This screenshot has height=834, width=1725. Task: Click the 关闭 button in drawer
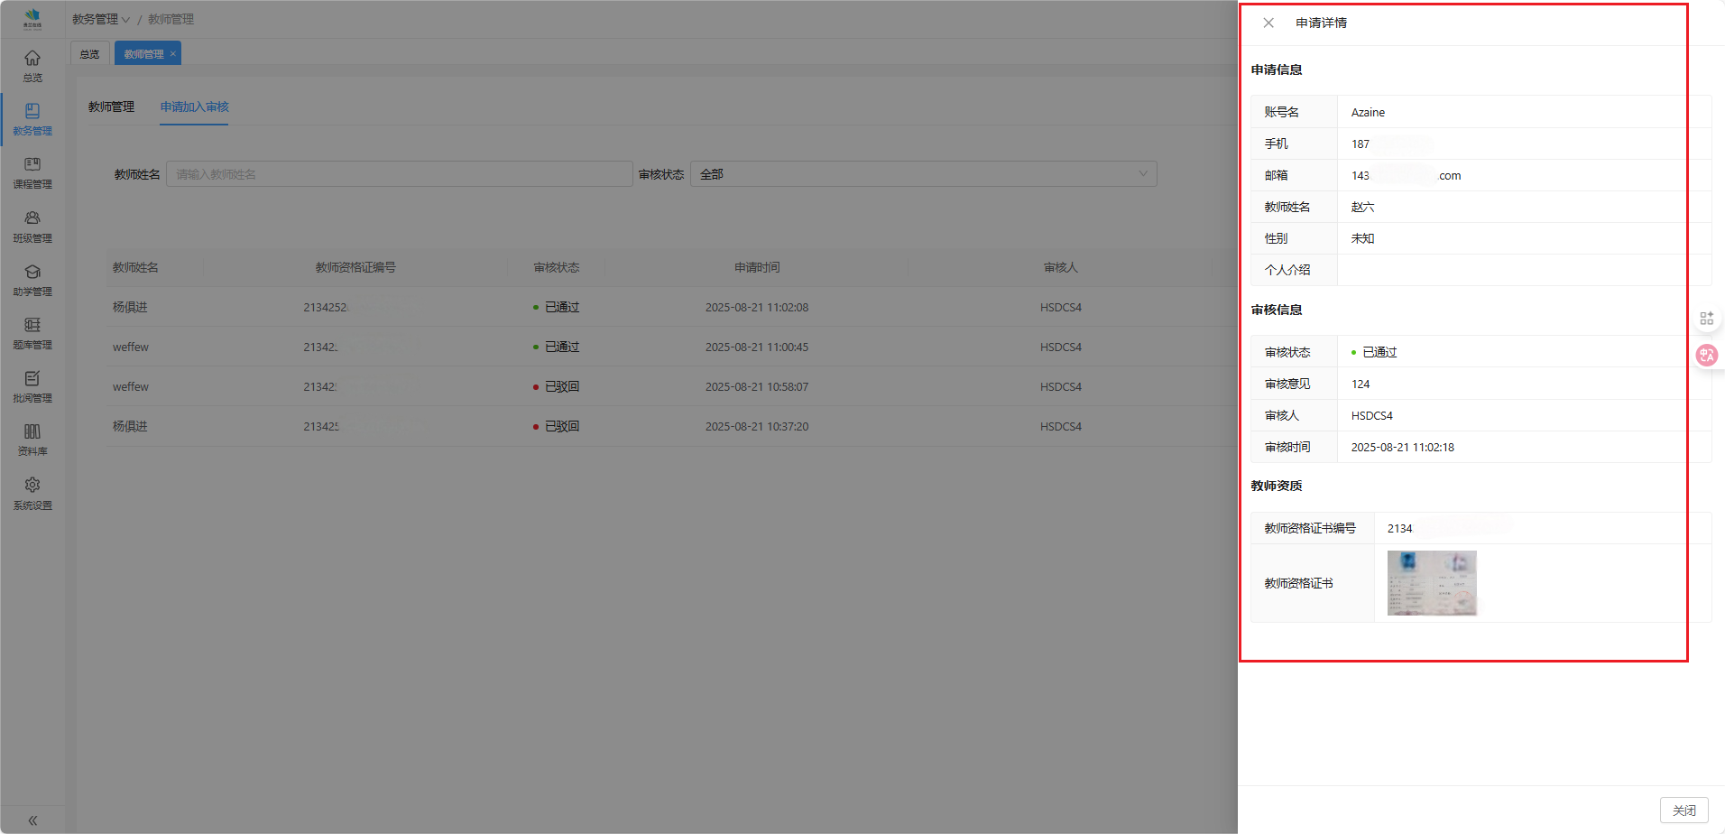pyautogui.click(x=1683, y=811)
